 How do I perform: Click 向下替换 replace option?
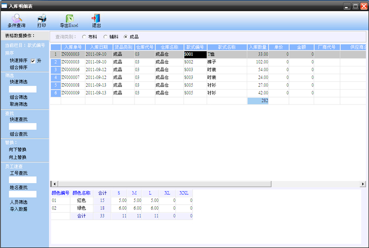coord(18,150)
